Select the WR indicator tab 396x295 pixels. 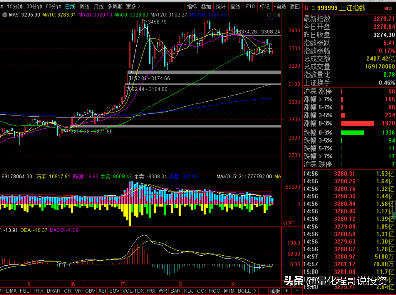163,291
